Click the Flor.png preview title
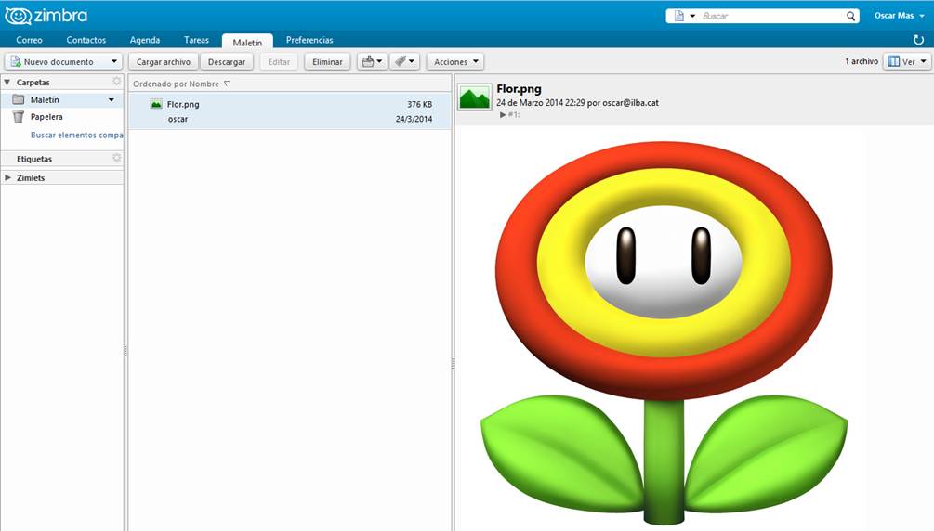 pyautogui.click(x=519, y=89)
